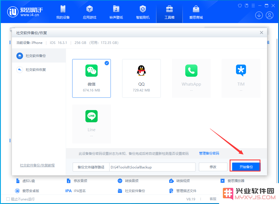Open 社交软件备份/恢复教程 link
This screenshot has height=204, width=279.
tap(37, 165)
